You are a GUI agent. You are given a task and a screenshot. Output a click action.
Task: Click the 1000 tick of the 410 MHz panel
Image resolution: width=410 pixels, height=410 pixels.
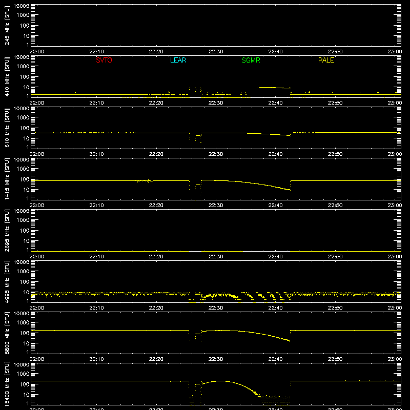pyautogui.click(x=23, y=67)
